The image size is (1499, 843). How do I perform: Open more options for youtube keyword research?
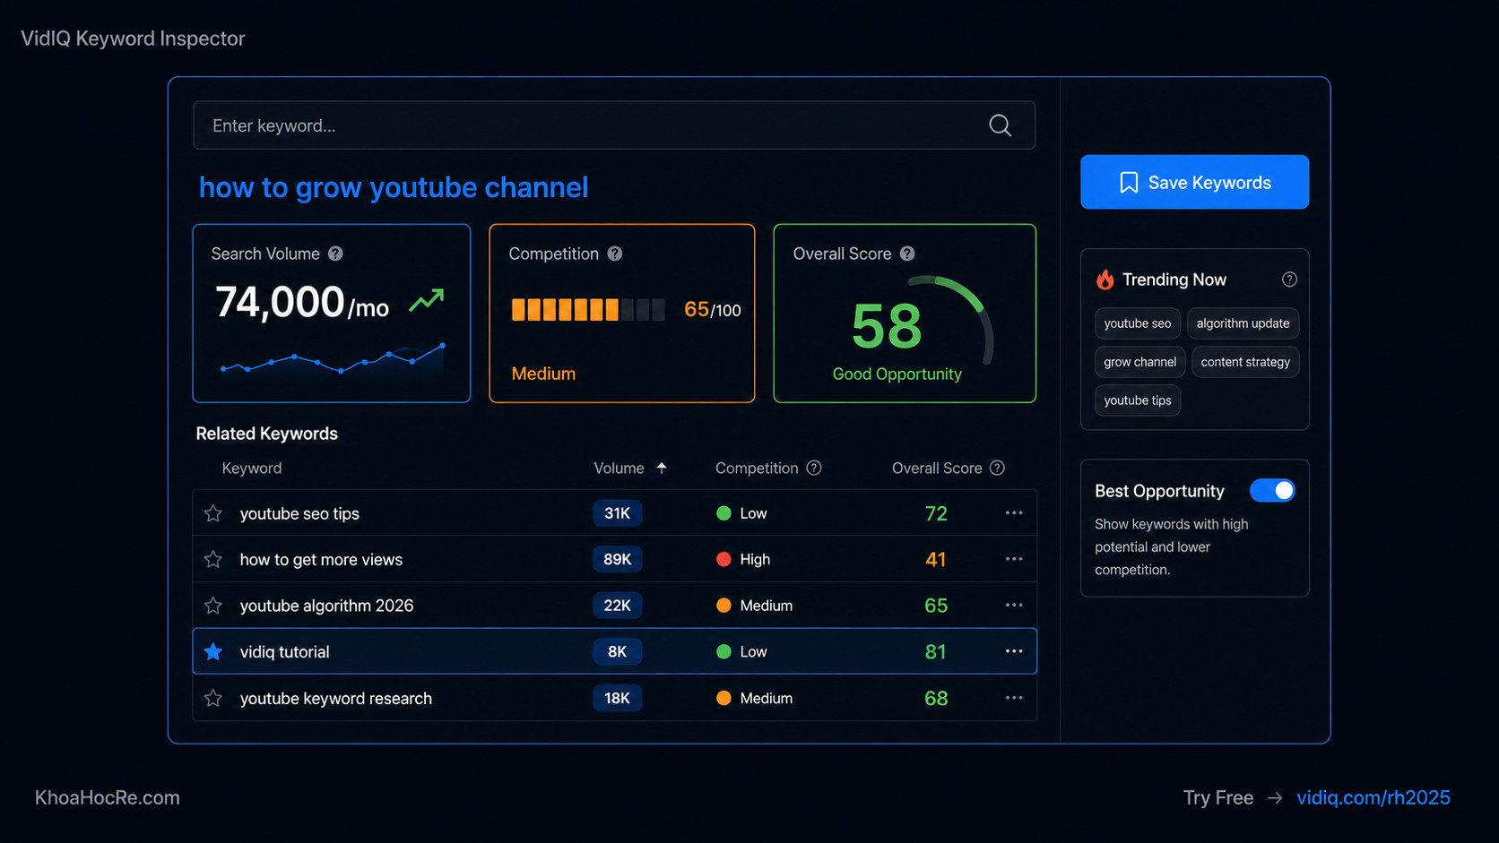(x=1014, y=698)
